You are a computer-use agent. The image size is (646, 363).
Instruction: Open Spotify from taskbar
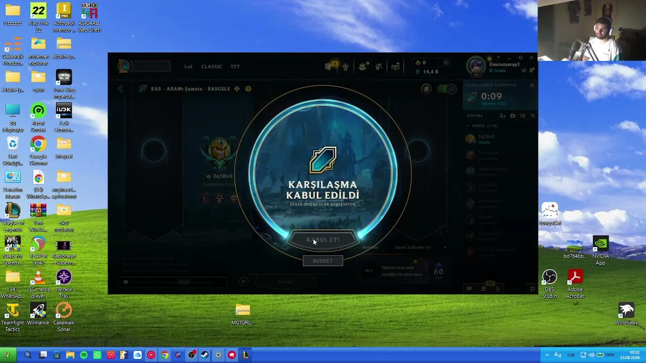84,355
